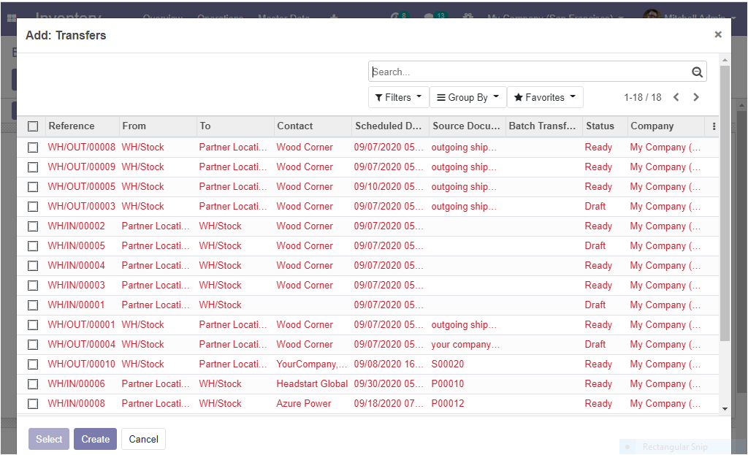Click WH/IN/00003 reference cell
Viewport: 748px width, 455px height.
pos(76,286)
